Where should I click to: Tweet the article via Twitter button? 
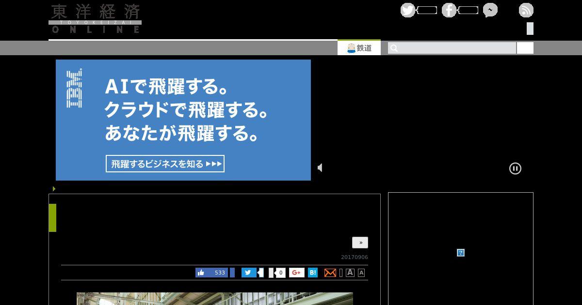[x=249, y=273]
